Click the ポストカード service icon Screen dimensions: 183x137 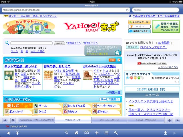pyautogui.click(x=7, y=112)
